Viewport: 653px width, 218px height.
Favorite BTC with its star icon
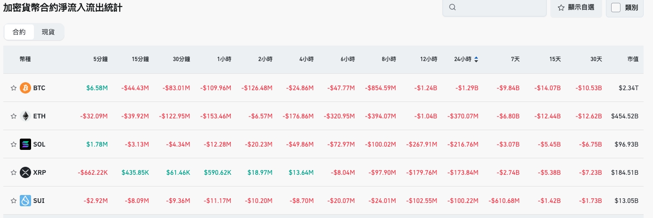14,88
